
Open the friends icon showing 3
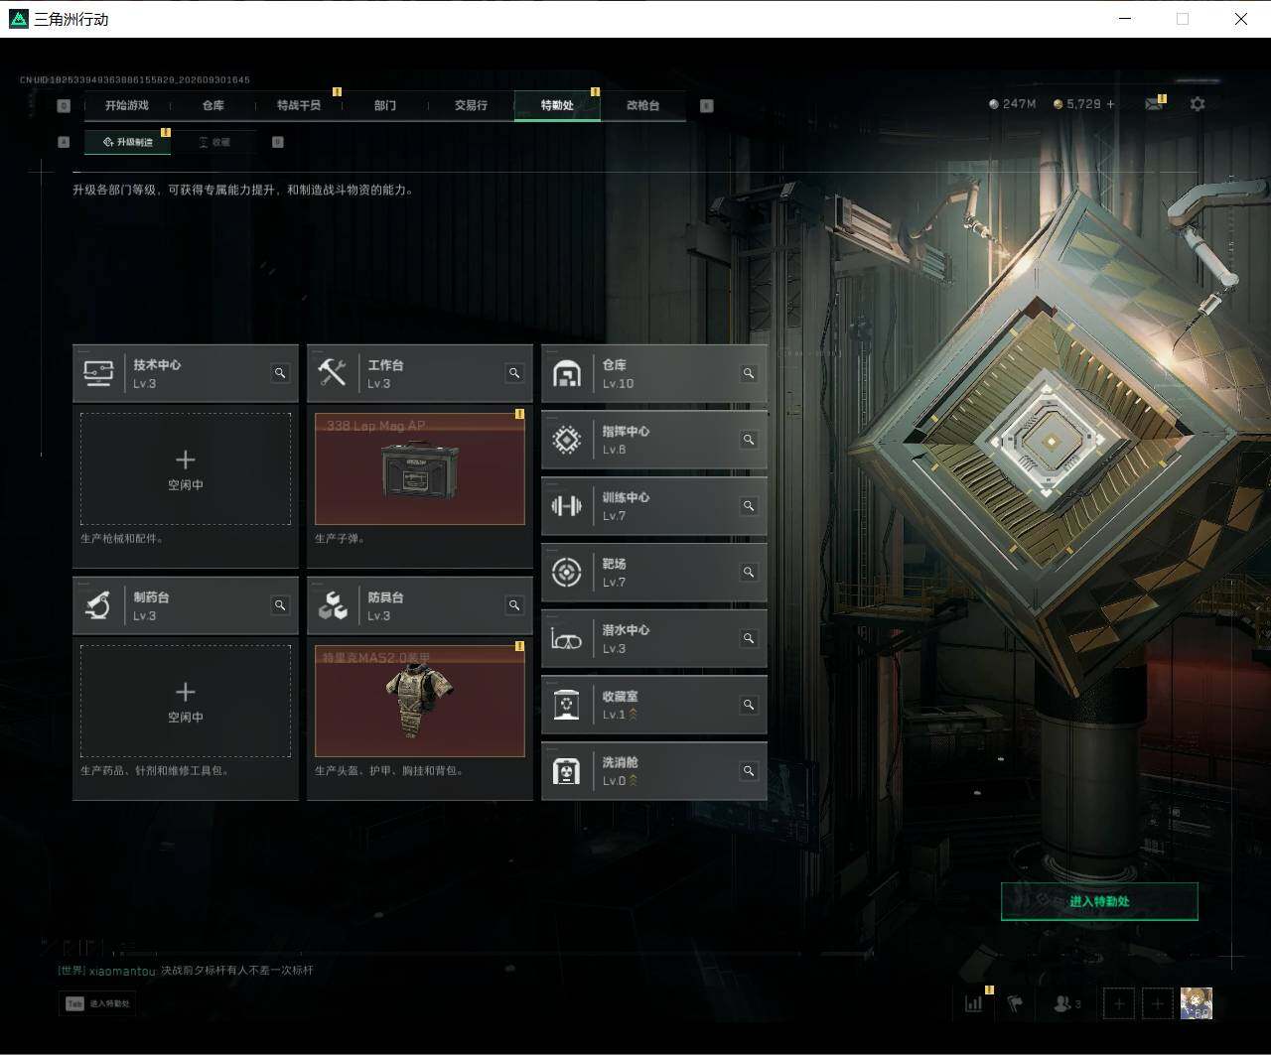click(1066, 1003)
